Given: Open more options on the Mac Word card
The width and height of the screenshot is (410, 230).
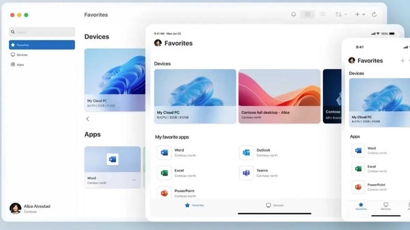Looking at the screenshot, I should 134,180.
